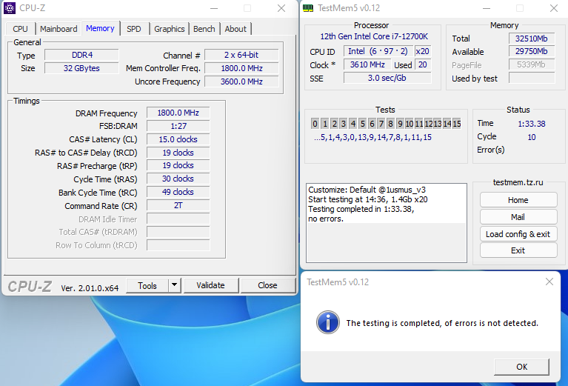
Task: Select test box number 1
Action: coord(324,124)
